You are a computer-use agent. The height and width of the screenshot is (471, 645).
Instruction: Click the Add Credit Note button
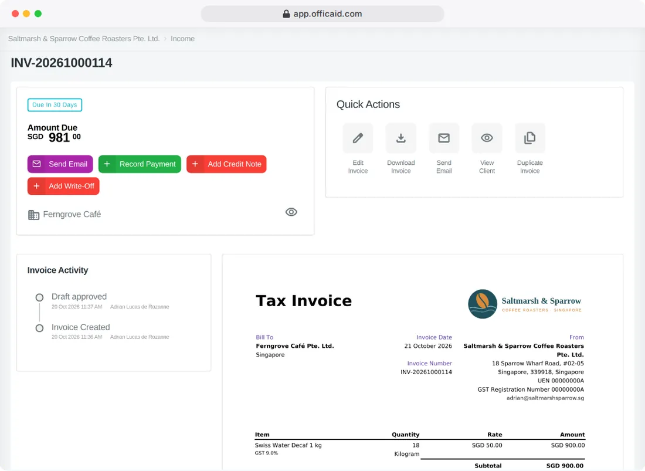227,164
